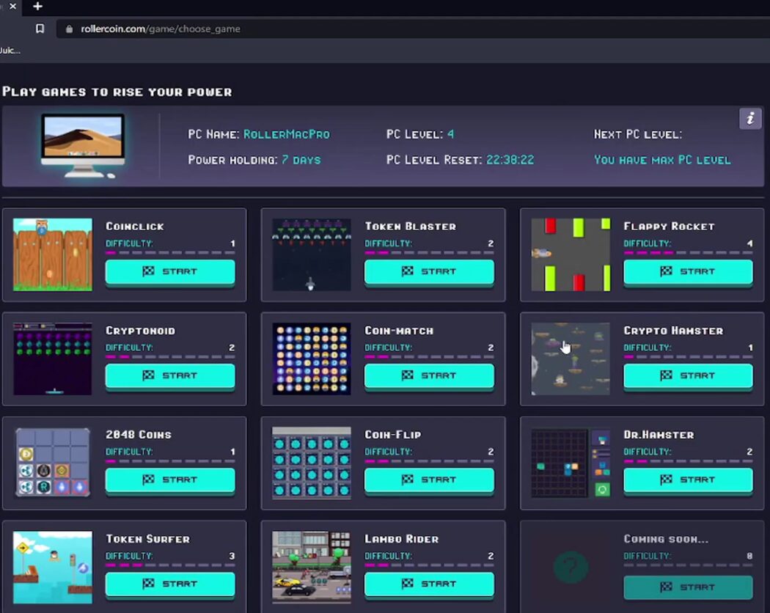The width and height of the screenshot is (770, 613).
Task: Click the Flappy Rocket title text
Action: tap(669, 226)
